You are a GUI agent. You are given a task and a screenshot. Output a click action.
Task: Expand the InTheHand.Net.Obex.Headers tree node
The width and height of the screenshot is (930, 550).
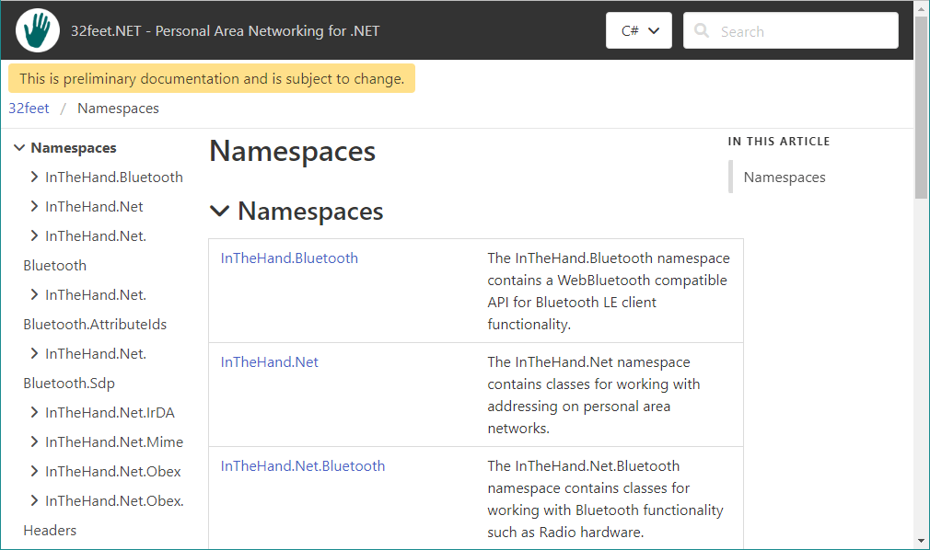34,500
